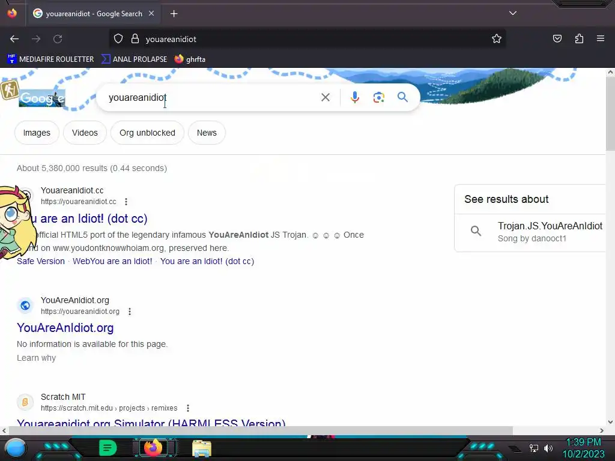Viewport: 615px width, 461px height.
Task: Open the Safe Version sitelink
Action: coord(41,261)
